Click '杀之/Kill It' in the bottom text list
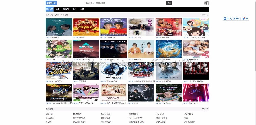The width and height of the screenshot is (256, 125). pyautogui.click(x=189, y=114)
